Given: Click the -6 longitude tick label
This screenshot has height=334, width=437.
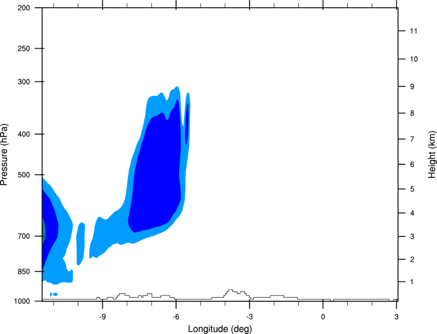Looking at the screenshot, I should (176, 317).
